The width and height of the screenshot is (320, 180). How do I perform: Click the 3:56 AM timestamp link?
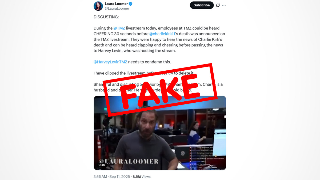(x=100, y=177)
